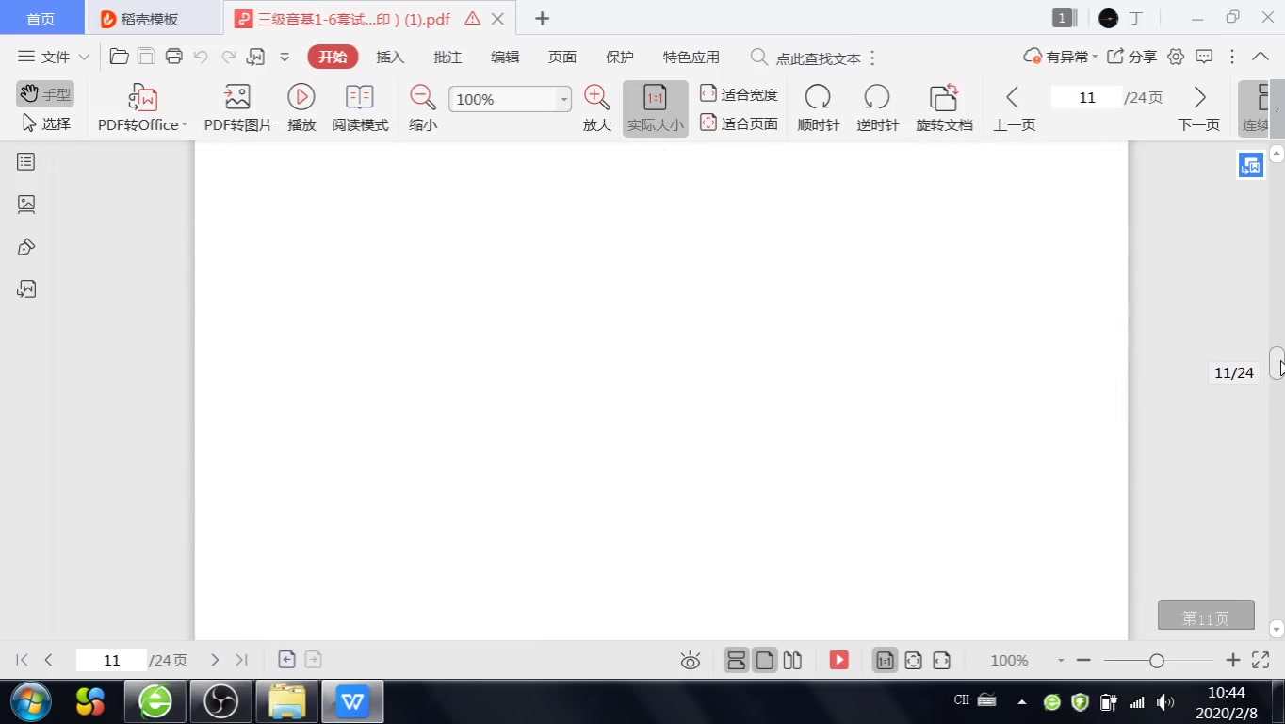
Task: Click 点此查找文本 search box
Action: (818, 58)
